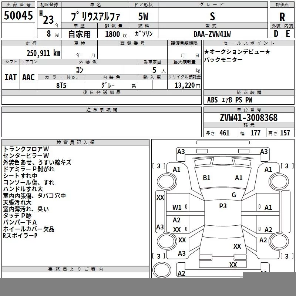296x296 pixels.
Task: Click the note 室内薄汚れ、臭い
Action: pyautogui.click(x=26, y=209)
